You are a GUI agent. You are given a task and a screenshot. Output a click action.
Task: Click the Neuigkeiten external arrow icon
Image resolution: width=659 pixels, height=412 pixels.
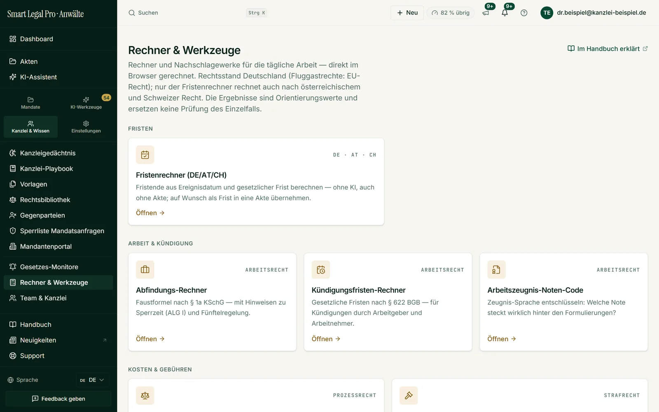105,340
